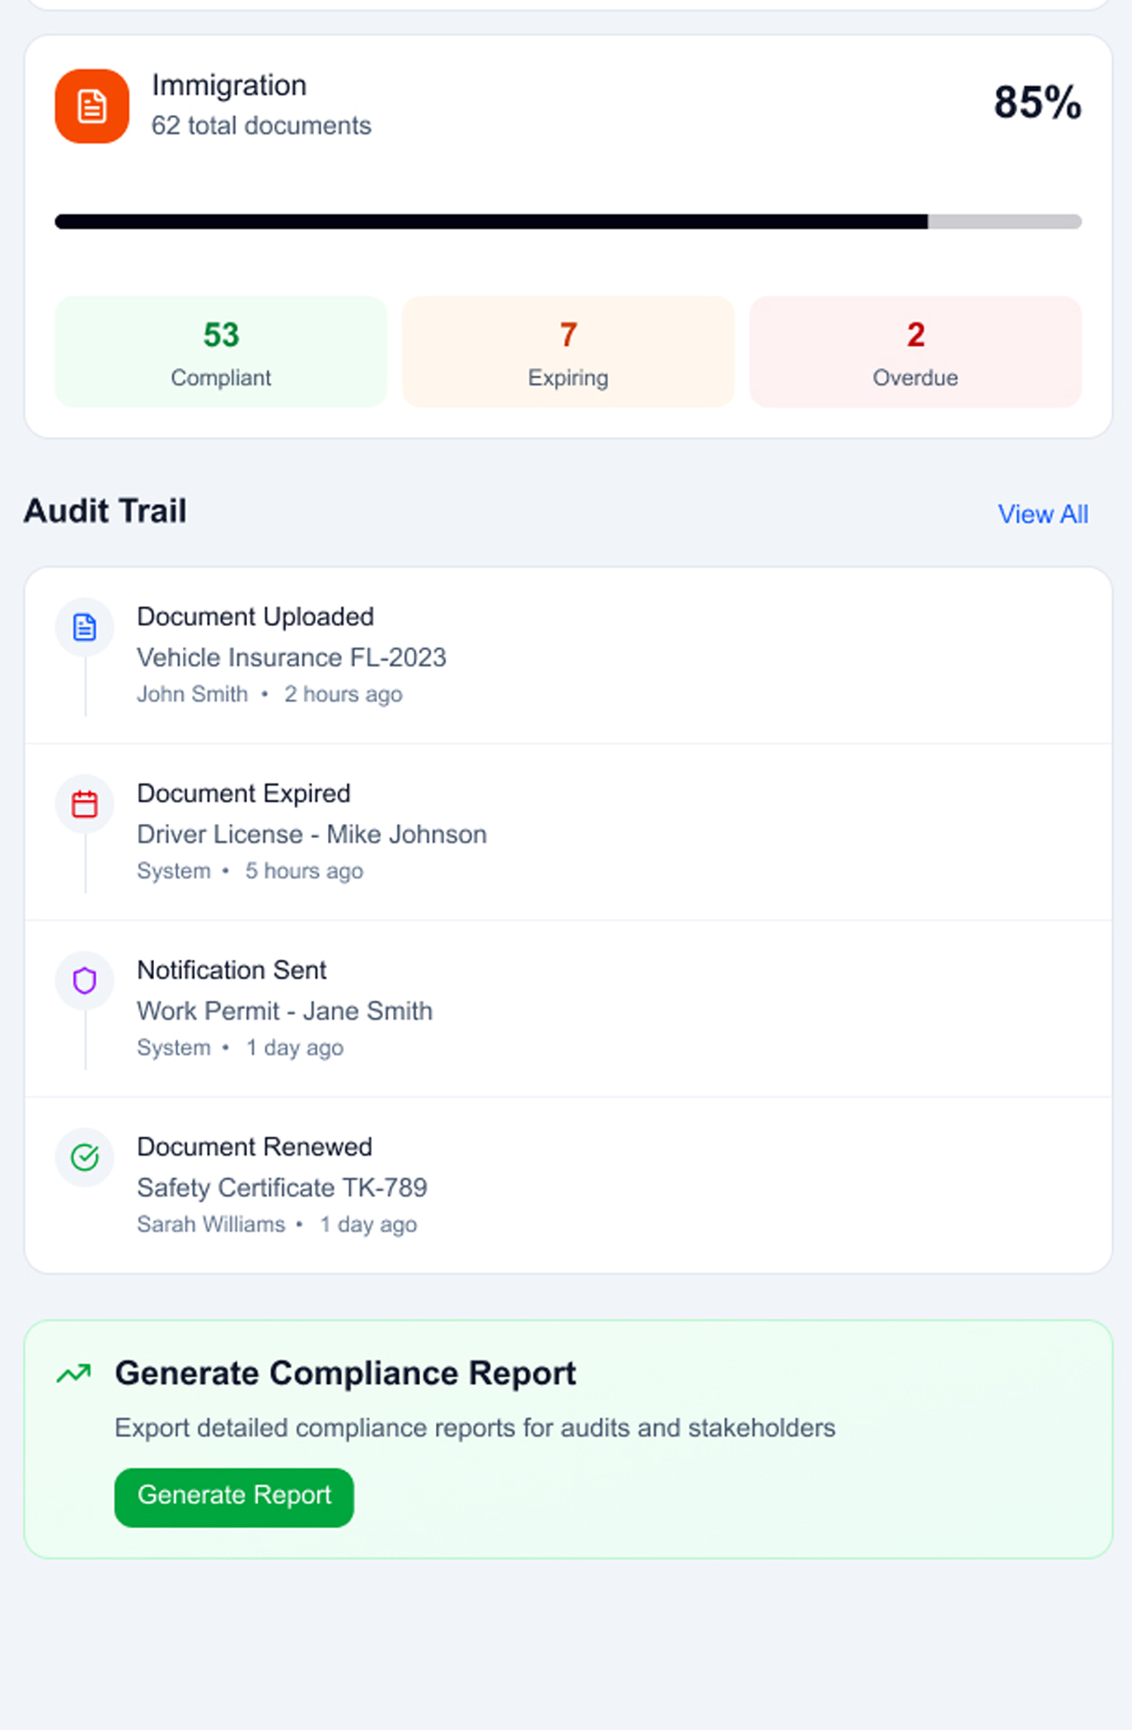Click the red Document Expired calendar icon
The width and height of the screenshot is (1132, 1730).
85,804
